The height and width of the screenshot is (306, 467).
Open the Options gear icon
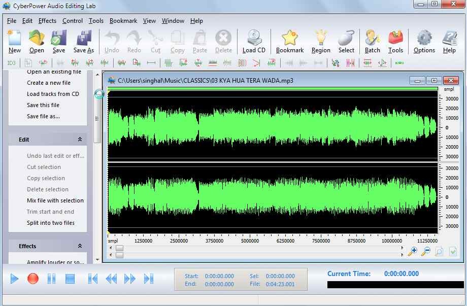tap(424, 42)
